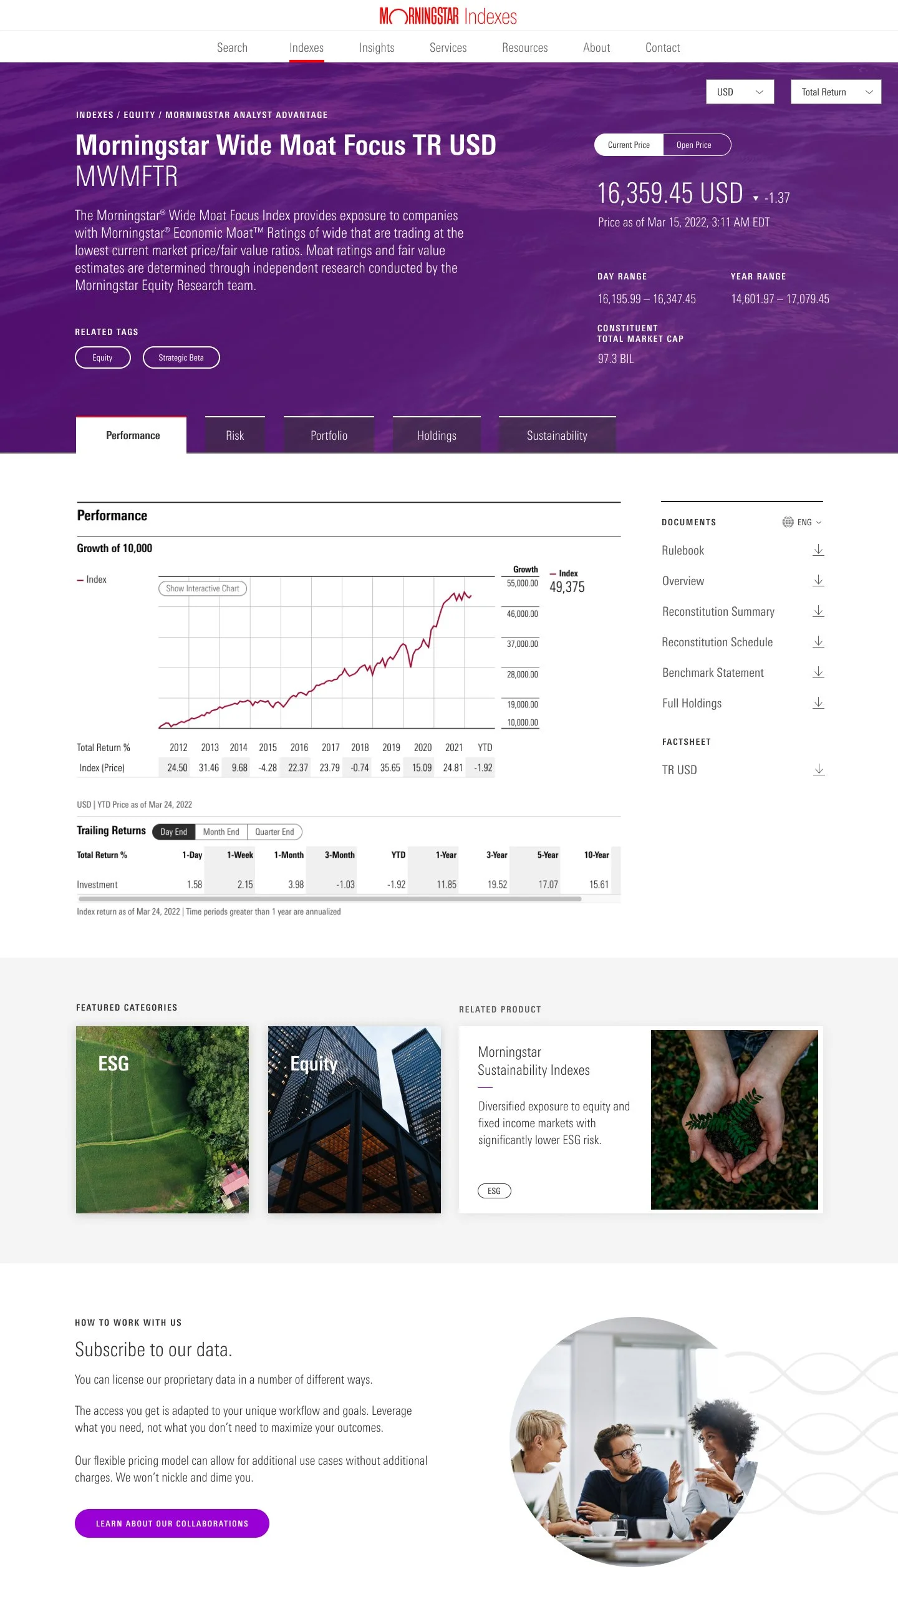Expand the ENG language selector

pos(809,522)
